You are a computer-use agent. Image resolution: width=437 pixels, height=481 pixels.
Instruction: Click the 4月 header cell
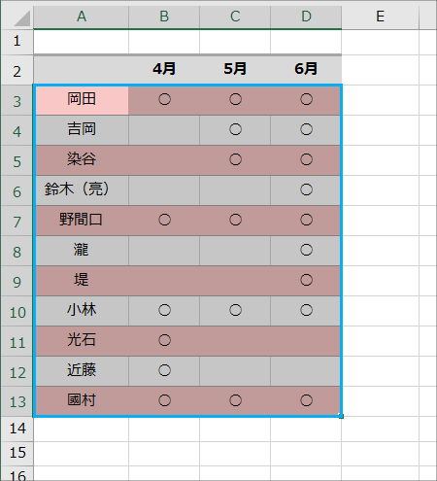pyautogui.click(x=164, y=69)
